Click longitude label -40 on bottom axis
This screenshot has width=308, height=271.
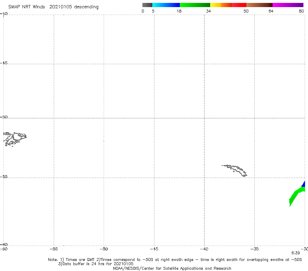click(204, 249)
